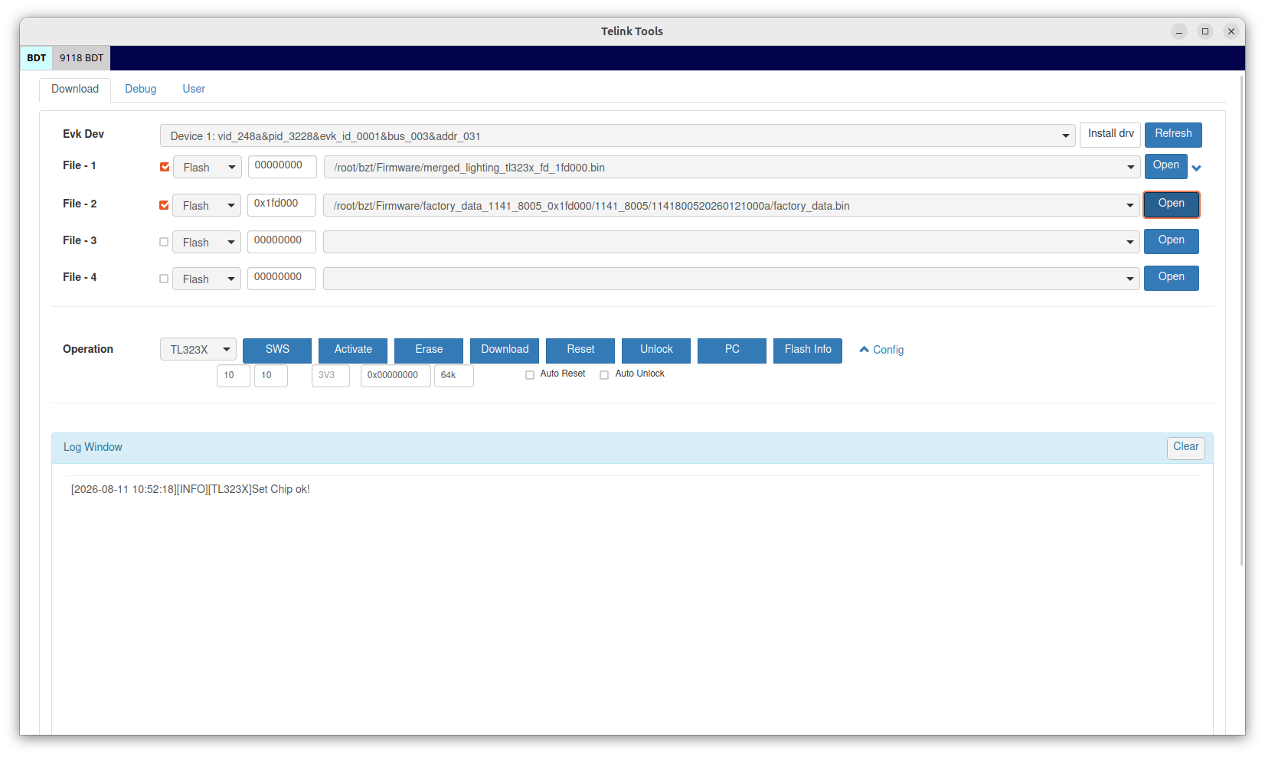
Task: Click the 0x00000000 erase address field
Action: (396, 376)
